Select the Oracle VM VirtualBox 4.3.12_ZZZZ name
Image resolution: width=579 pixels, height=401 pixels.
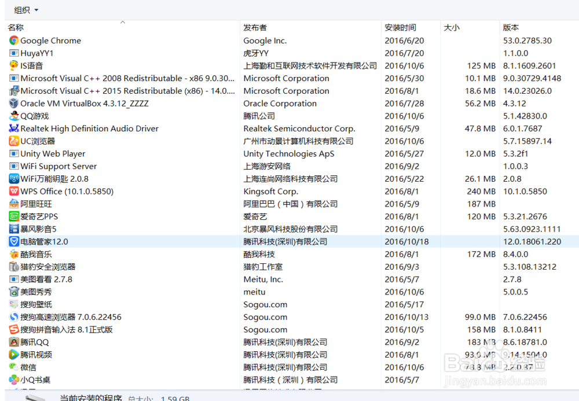pos(85,104)
